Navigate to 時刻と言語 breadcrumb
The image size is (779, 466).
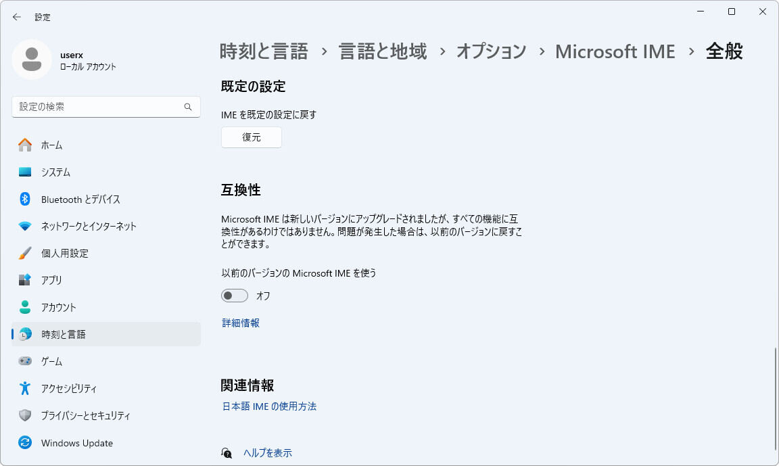(264, 51)
